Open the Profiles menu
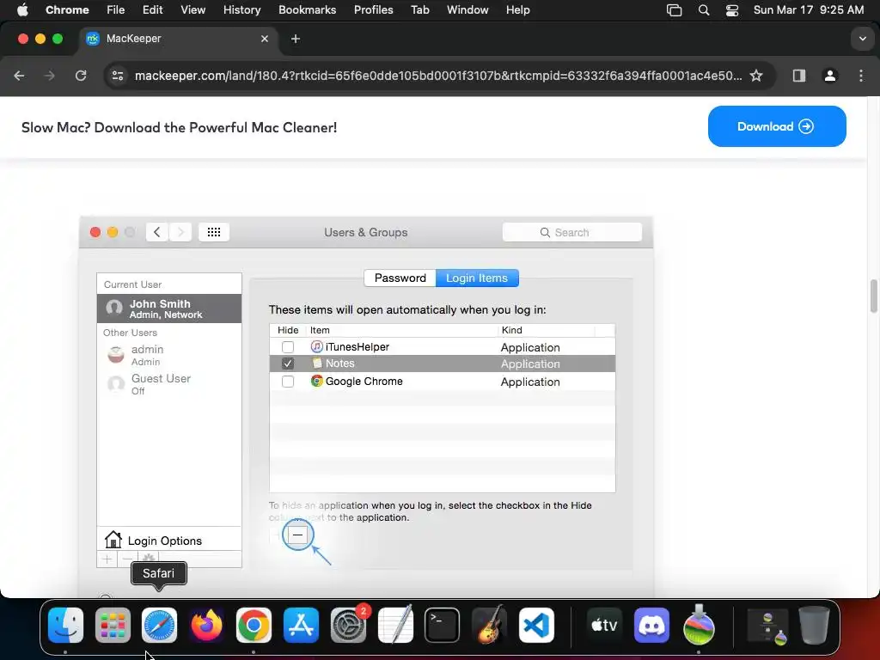Screen dimensions: 880x660 pyautogui.click(x=373, y=10)
